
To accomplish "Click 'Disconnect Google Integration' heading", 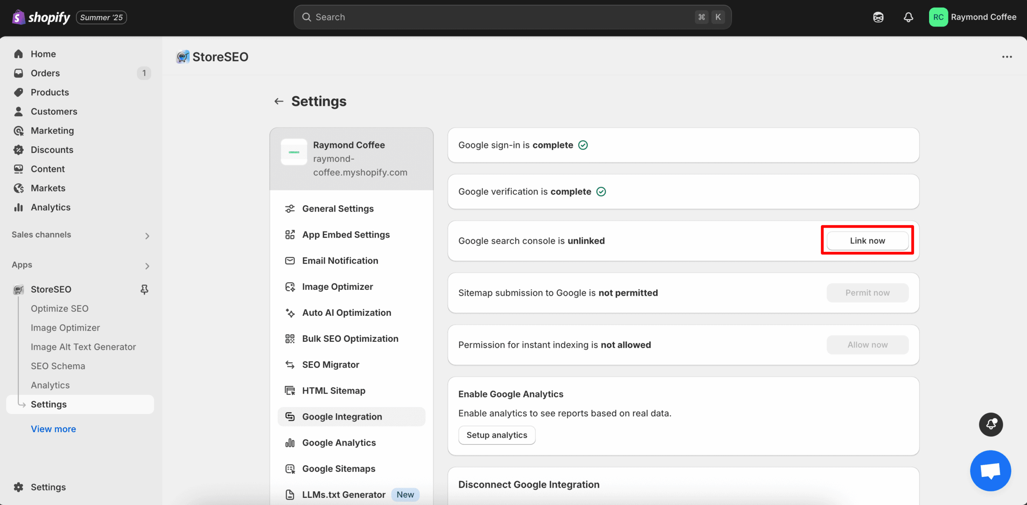I will point(529,485).
